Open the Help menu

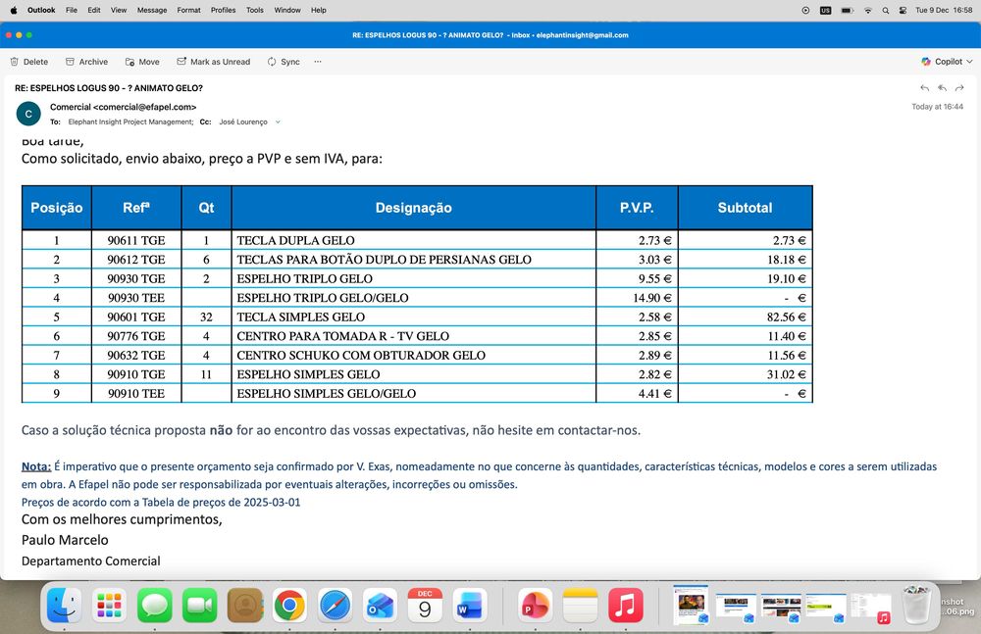tap(319, 10)
